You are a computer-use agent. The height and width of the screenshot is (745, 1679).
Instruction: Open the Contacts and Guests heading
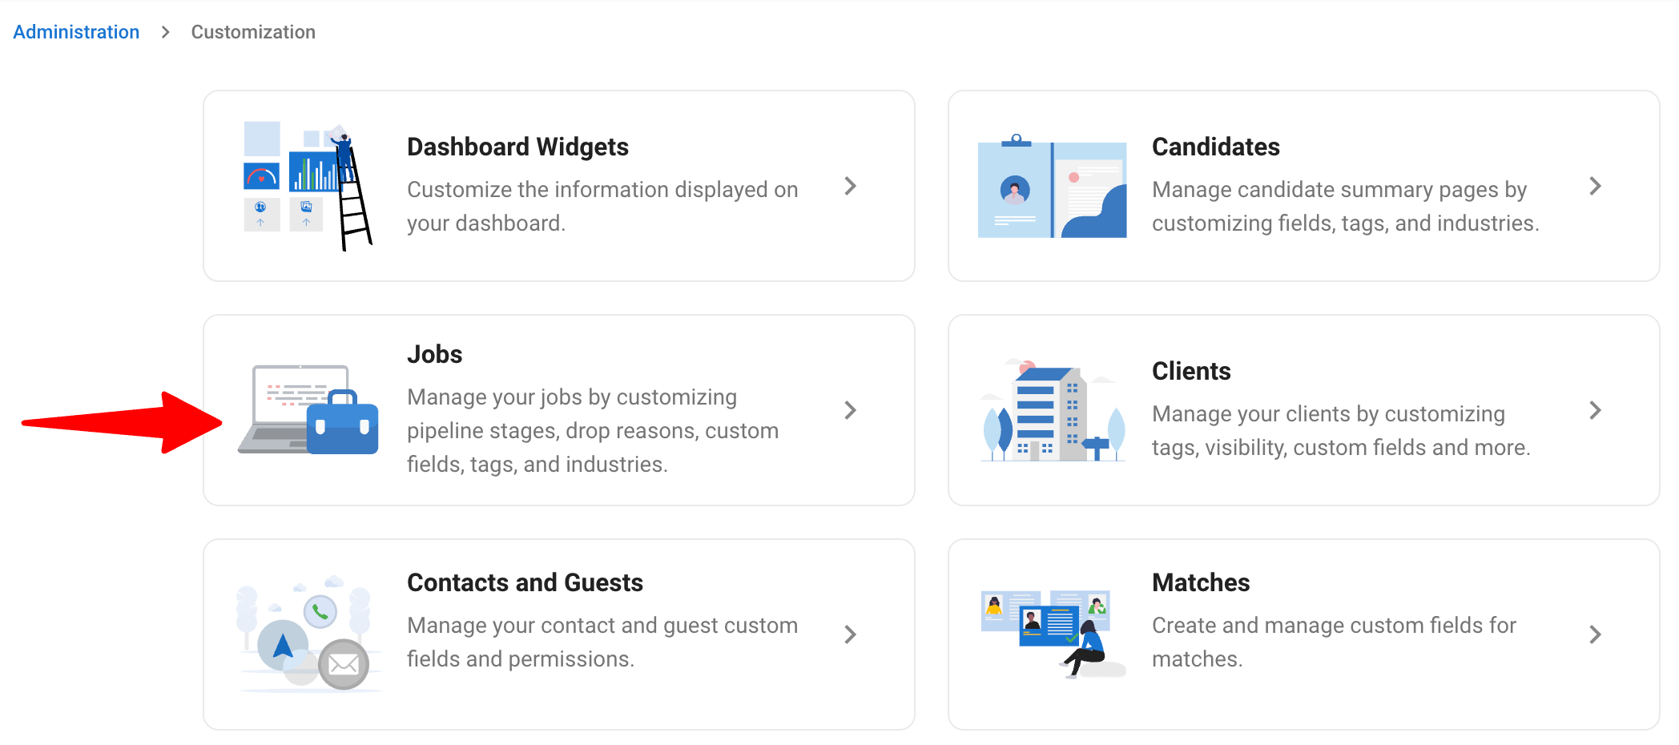[x=525, y=582]
